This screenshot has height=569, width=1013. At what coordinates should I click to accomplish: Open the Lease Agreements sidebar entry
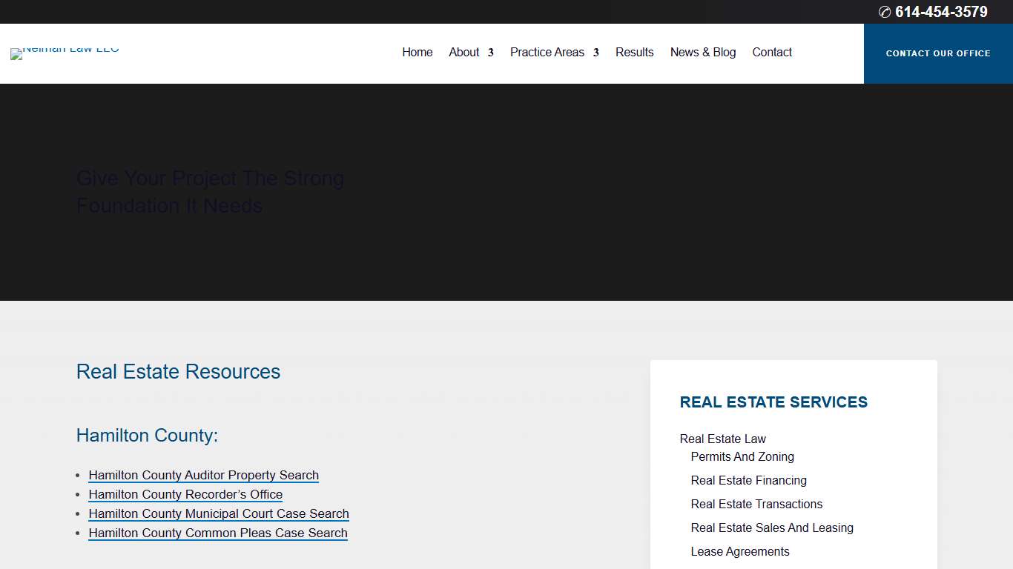(x=740, y=551)
